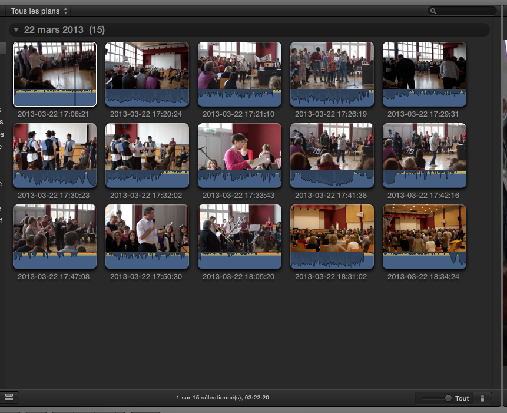
Task: Open the clip appearance options icon
Action: click(482, 398)
